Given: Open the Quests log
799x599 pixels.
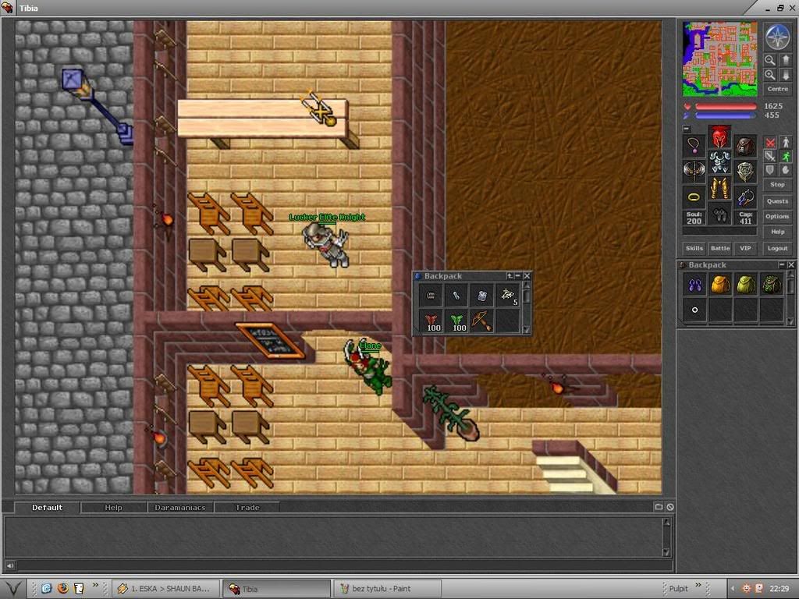Looking at the screenshot, I should click(778, 201).
